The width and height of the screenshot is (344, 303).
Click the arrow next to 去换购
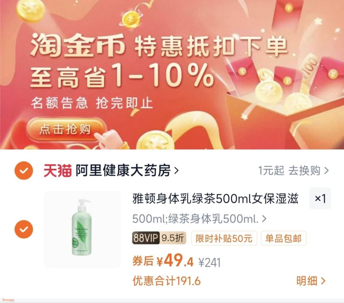[x=326, y=170]
